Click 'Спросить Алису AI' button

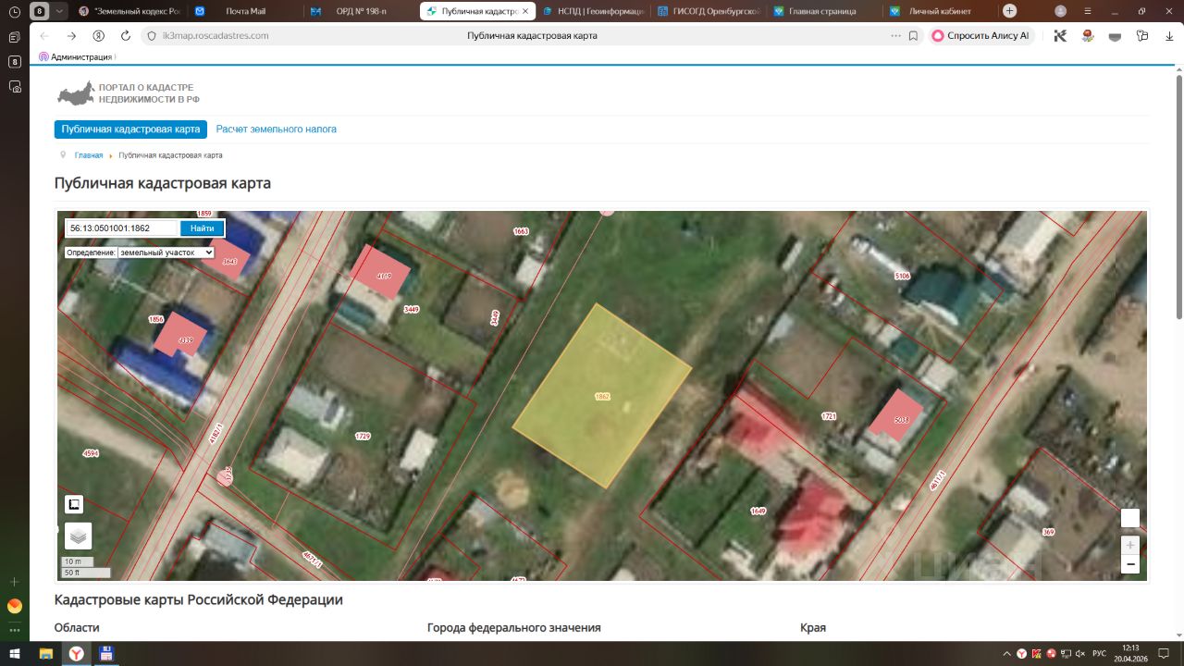click(x=980, y=35)
